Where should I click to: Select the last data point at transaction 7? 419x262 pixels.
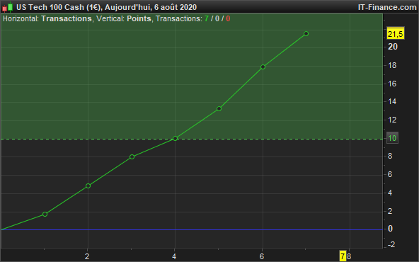point(306,34)
